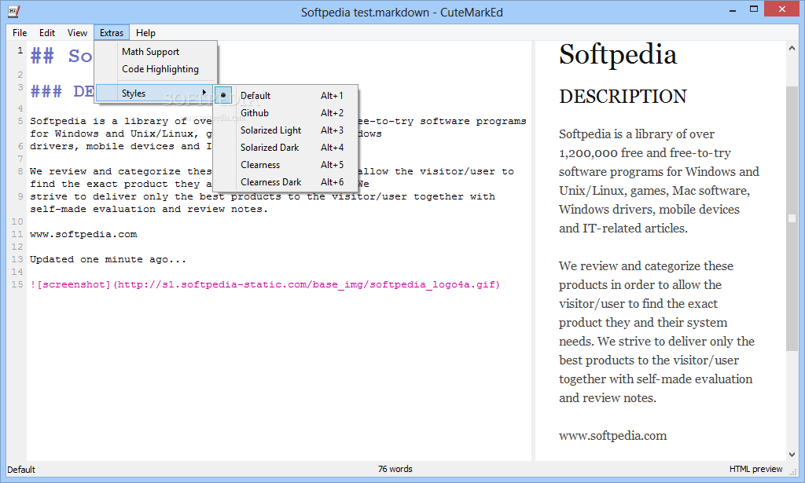This screenshot has width=805, height=483.
Task: Click the preview scrollbar up arrow
Action: [x=792, y=48]
